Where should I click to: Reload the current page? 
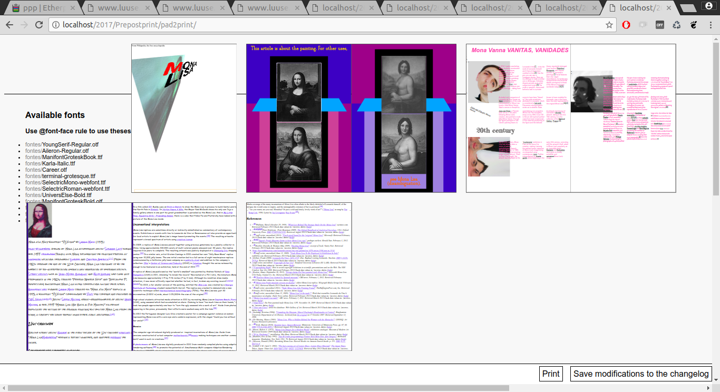click(38, 25)
